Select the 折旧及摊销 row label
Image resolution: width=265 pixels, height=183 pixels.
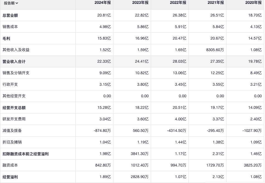[12, 142]
